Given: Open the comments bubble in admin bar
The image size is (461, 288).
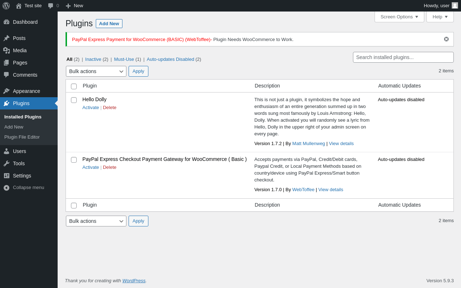Looking at the screenshot, I should 50,6.
